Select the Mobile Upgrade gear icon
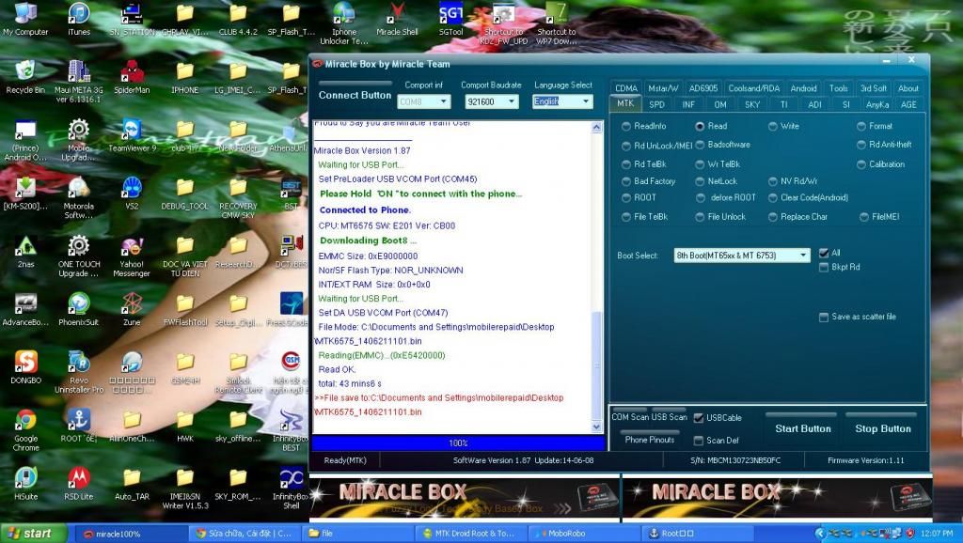This screenshot has height=543, width=963. (79, 140)
